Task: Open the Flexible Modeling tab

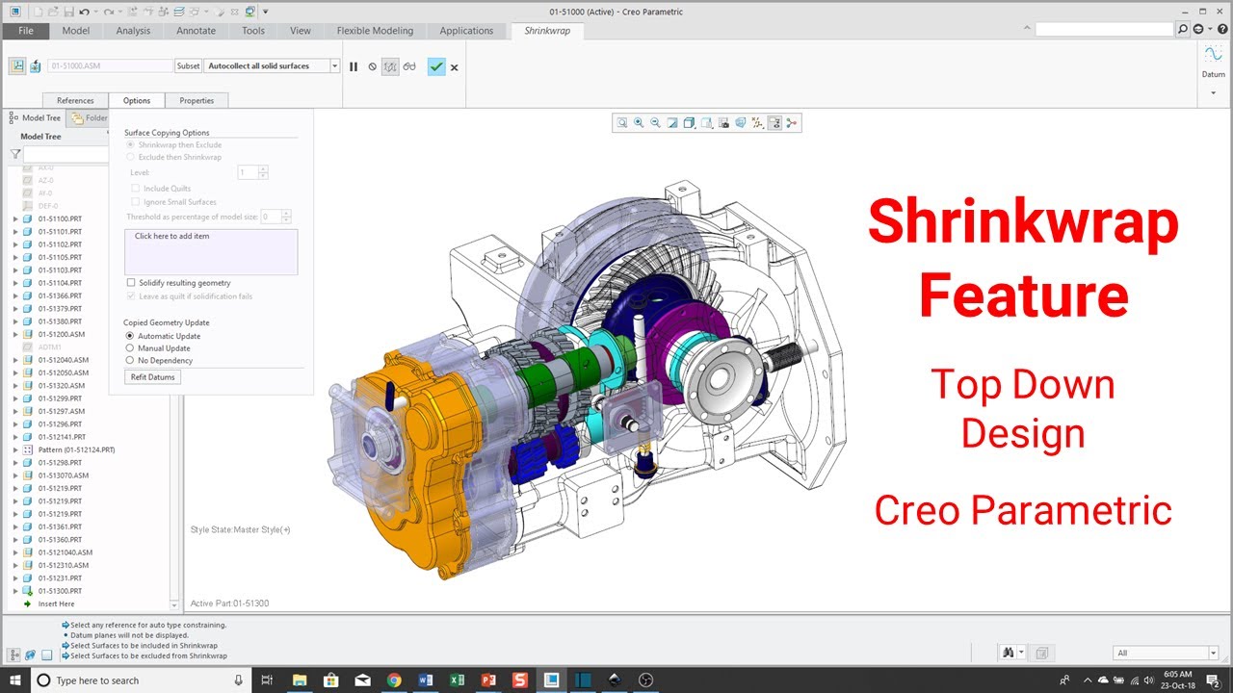Action: pyautogui.click(x=375, y=31)
